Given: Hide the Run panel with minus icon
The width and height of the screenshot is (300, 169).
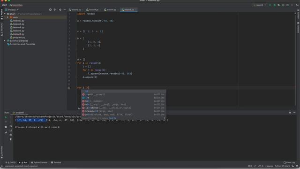Looking at the screenshot, I should click(x=294, y=113).
